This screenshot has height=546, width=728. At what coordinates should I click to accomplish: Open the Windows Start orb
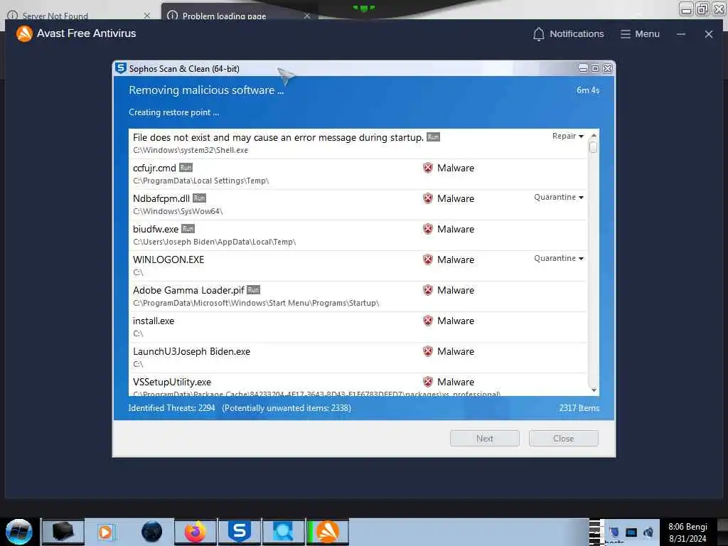pyautogui.click(x=19, y=532)
